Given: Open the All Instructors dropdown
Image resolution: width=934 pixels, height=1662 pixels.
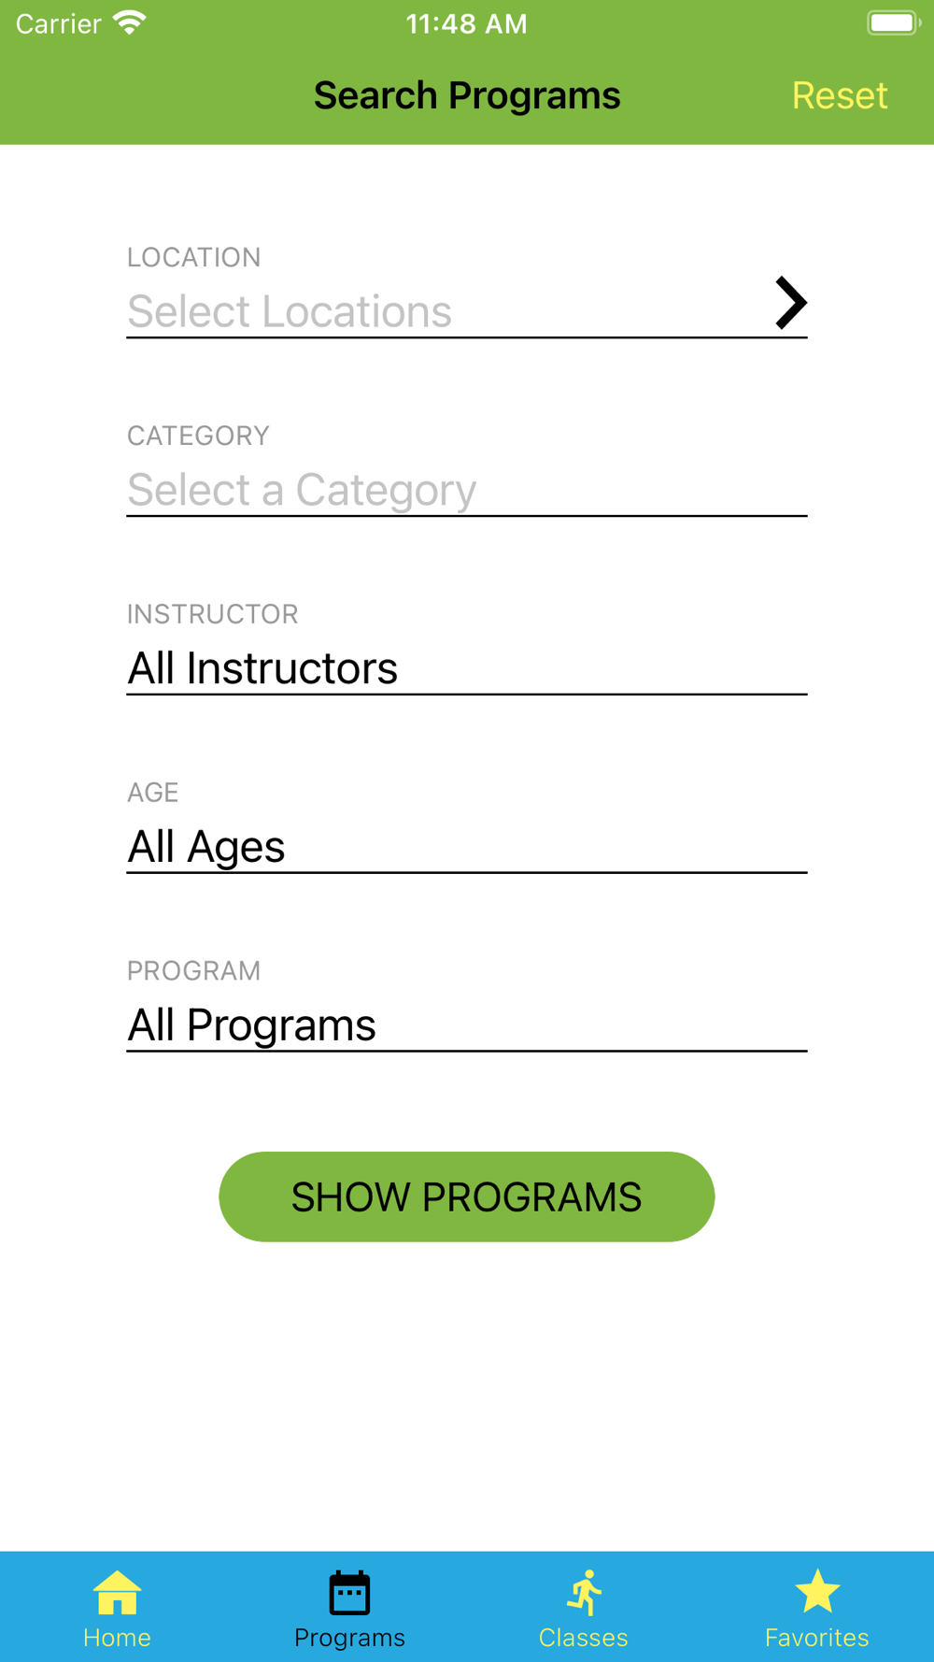Looking at the screenshot, I should 467,668.
